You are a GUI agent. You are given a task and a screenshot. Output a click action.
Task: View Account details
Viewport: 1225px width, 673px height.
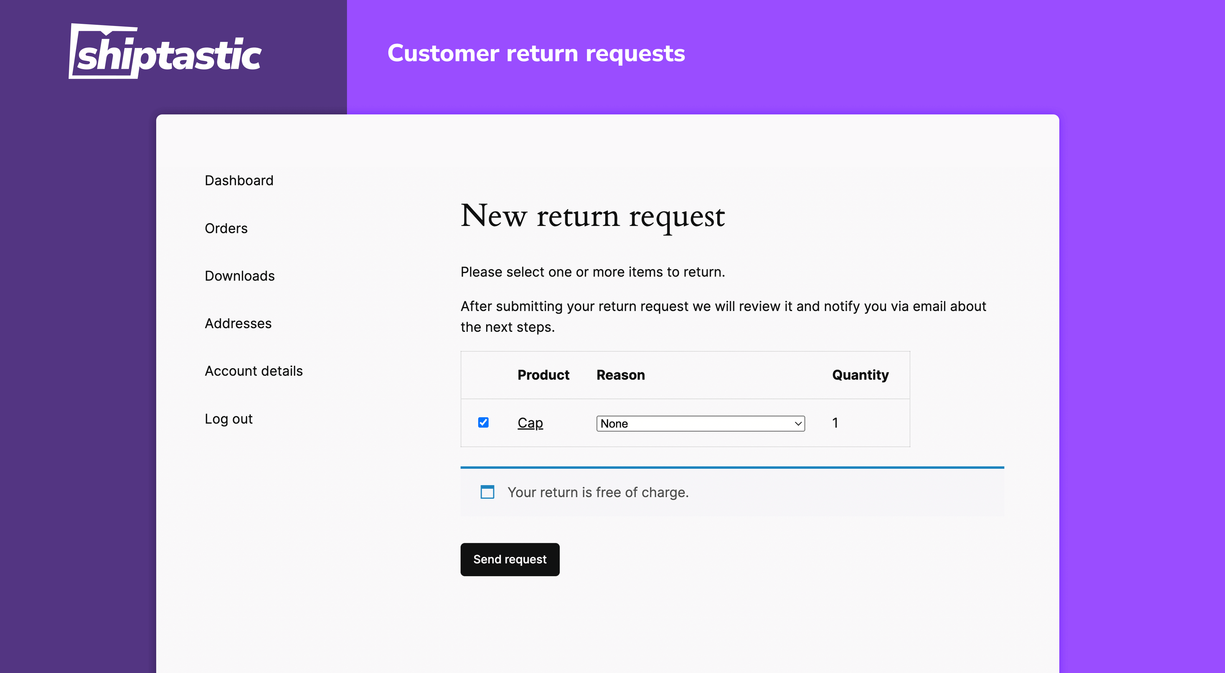click(x=254, y=371)
